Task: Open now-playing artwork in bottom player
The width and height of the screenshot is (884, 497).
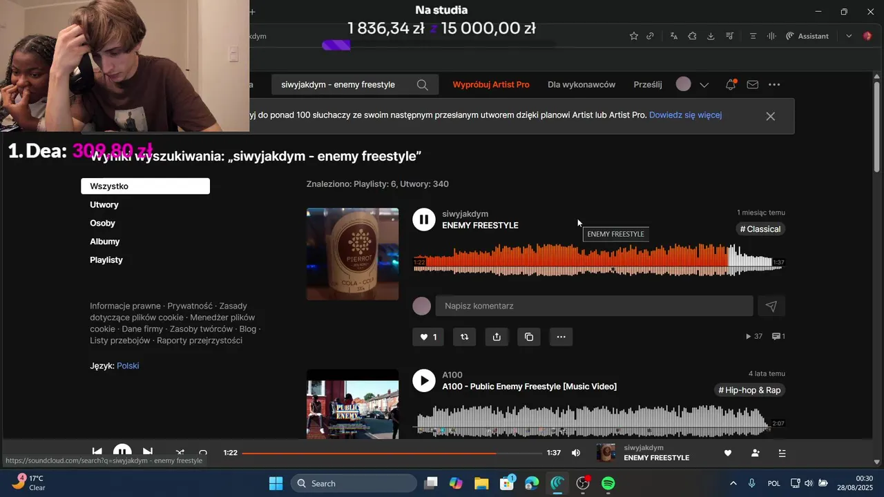Action: (606, 453)
